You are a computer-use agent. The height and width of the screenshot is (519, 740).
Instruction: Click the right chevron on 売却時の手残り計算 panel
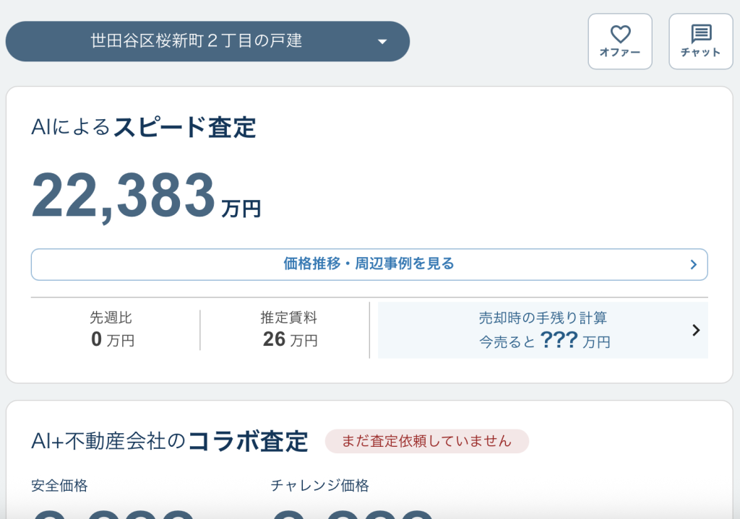point(694,330)
